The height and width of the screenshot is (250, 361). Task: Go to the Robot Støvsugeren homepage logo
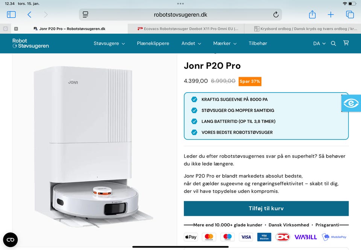click(30, 43)
